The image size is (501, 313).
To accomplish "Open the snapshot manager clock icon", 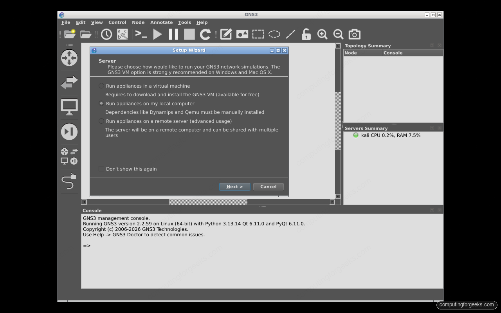I will [x=106, y=34].
